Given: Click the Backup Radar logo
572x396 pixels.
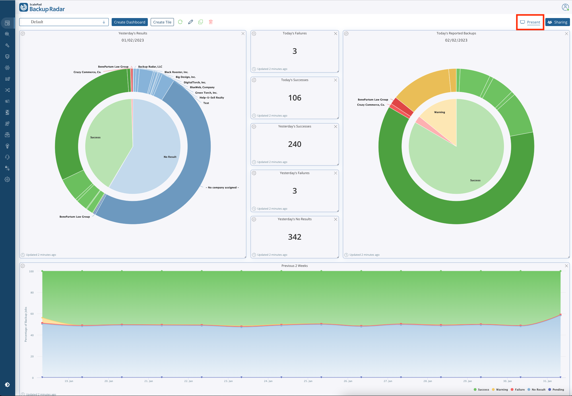Looking at the screenshot, I should [x=42, y=7].
